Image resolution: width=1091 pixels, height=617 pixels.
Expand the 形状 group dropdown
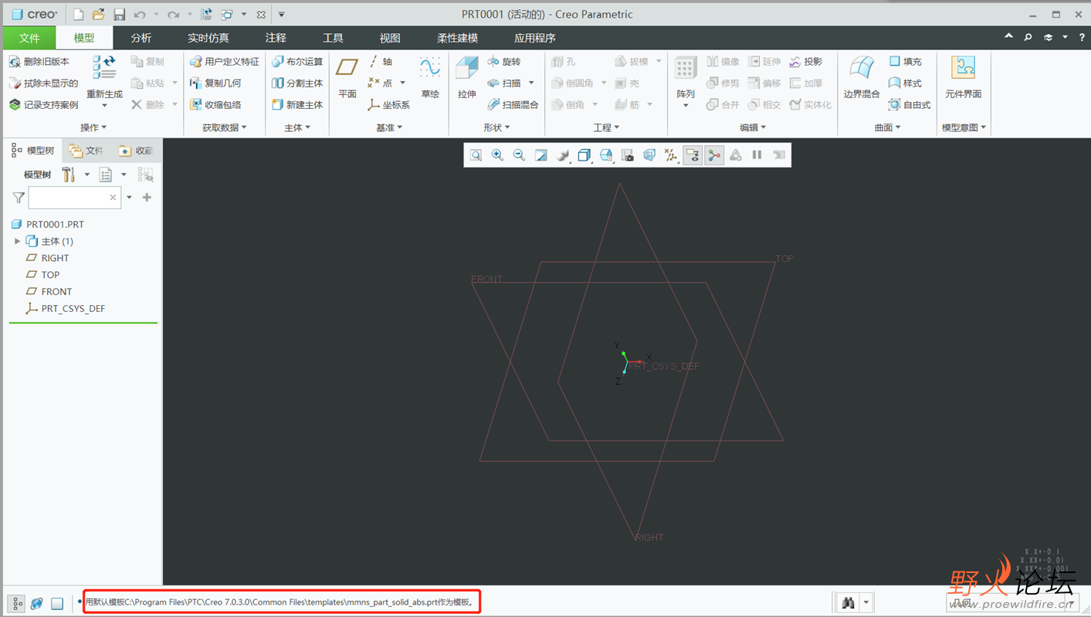[x=496, y=127]
